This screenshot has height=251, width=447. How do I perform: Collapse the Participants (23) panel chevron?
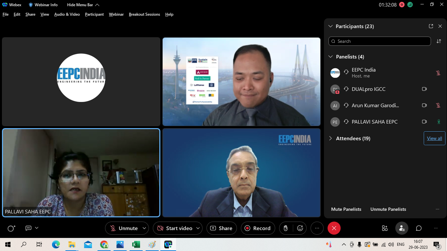tap(330, 26)
